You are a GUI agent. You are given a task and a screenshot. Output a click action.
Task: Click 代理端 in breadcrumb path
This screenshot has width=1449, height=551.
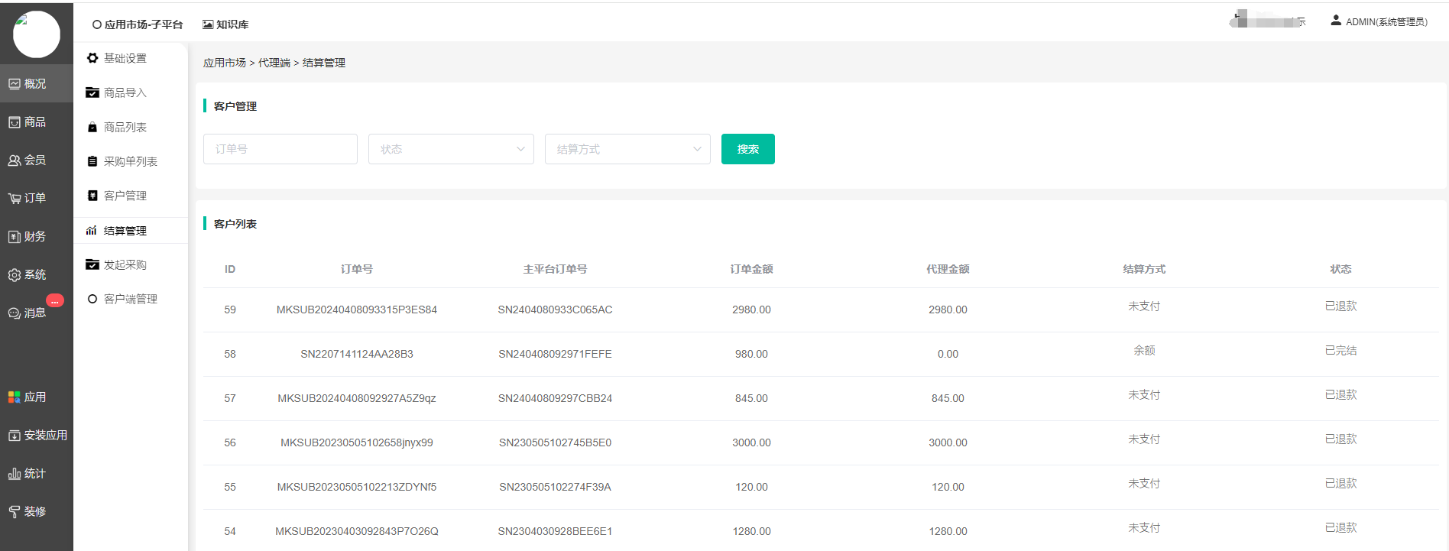[x=274, y=63]
